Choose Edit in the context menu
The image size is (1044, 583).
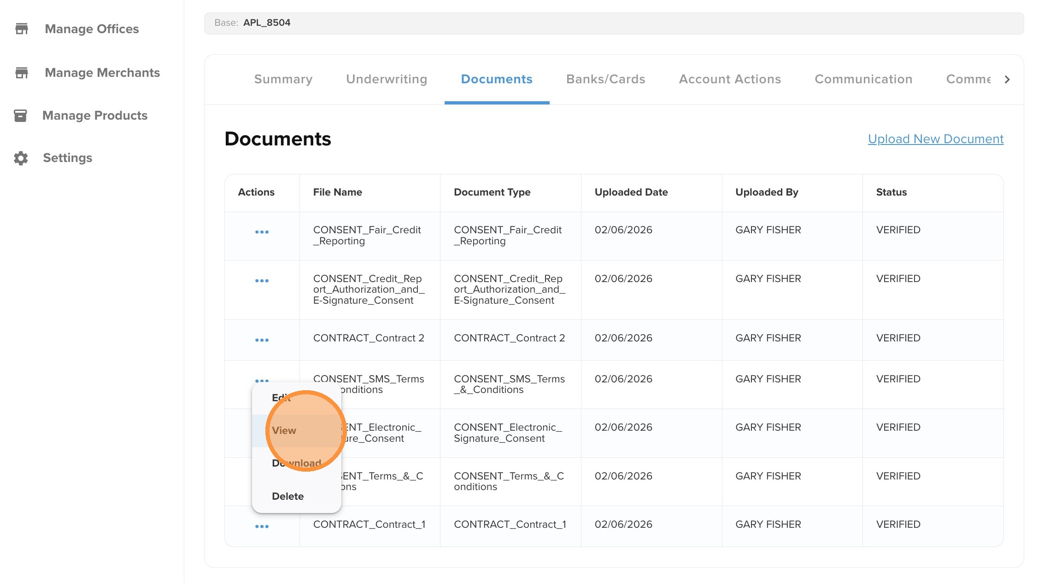point(281,398)
